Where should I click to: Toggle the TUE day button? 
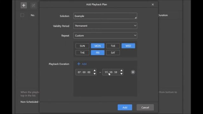coord(113,46)
